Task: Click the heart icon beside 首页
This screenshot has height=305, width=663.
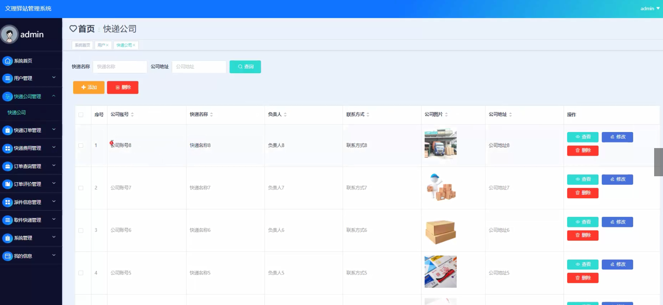Action: (x=73, y=29)
